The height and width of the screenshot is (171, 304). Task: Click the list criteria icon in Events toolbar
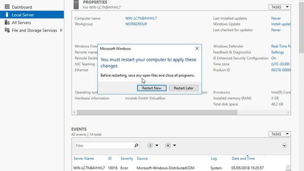click(x=150, y=145)
